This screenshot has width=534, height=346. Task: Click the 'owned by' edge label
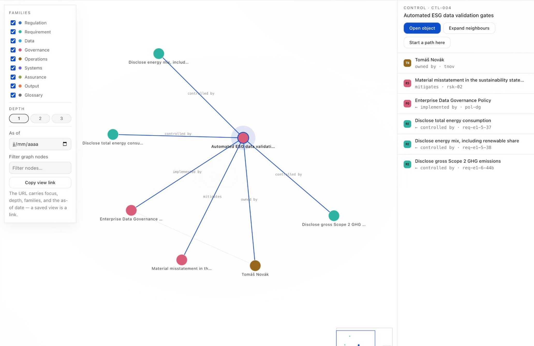coord(249,199)
